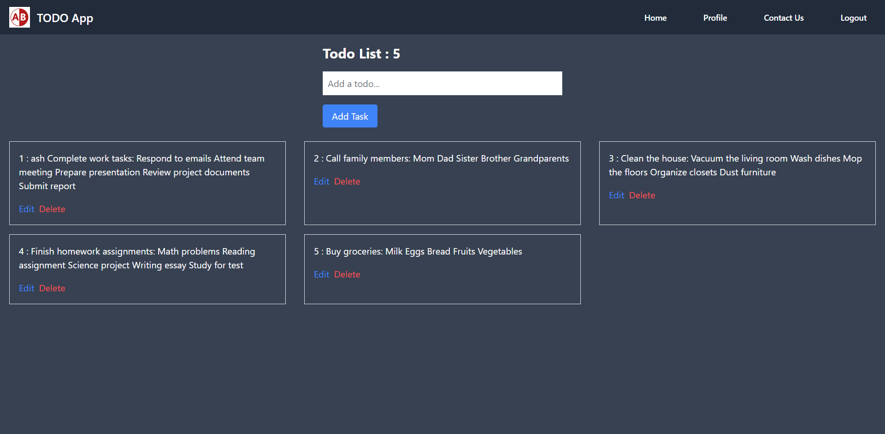Viewport: 885px width, 434px height.
Task: Click the Add Task button
Action: click(x=350, y=116)
